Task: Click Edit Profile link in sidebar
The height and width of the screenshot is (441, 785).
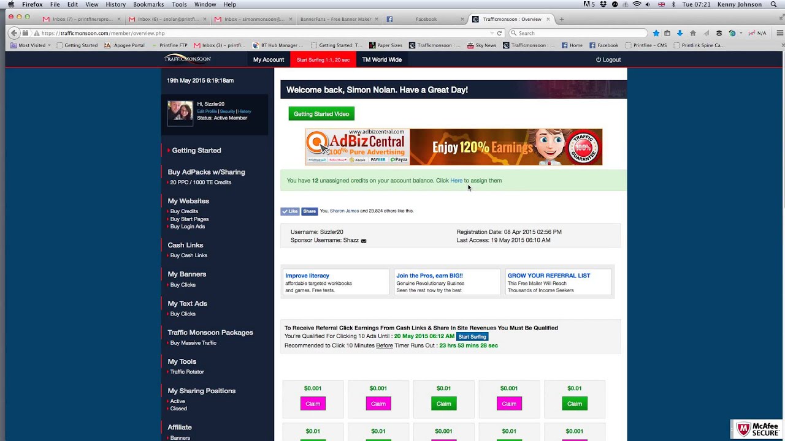Action: 207,111
